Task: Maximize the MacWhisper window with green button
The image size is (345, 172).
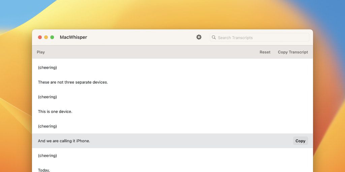Action: coord(52,37)
